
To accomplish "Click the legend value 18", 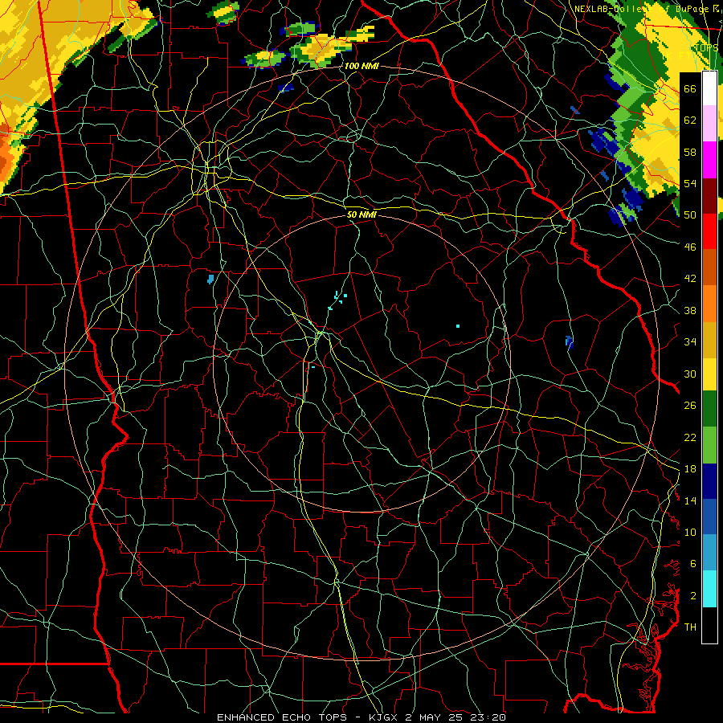I will [690, 469].
